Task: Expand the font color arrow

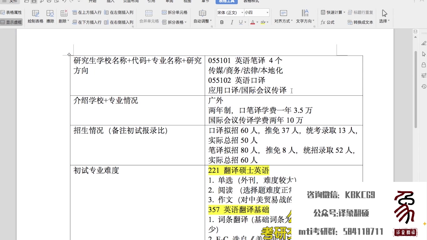Action: coord(257,22)
